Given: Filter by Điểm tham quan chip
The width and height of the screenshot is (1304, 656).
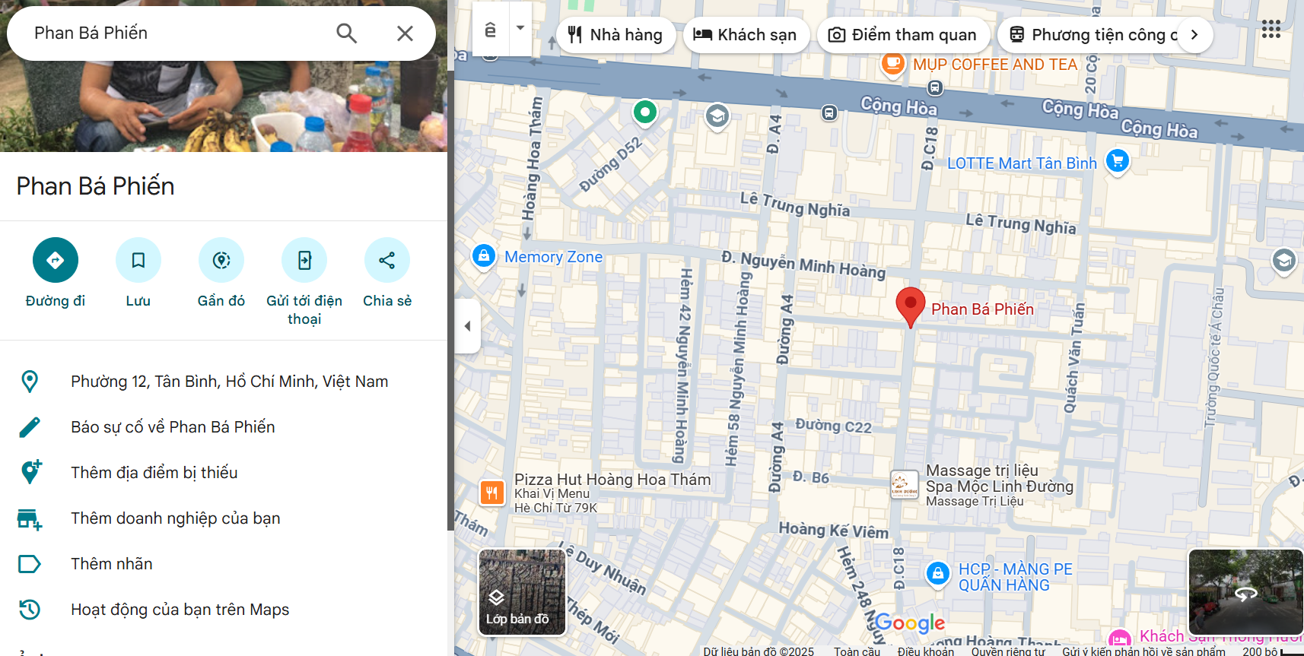Looking at the screenshot, I should pos(903,35).
